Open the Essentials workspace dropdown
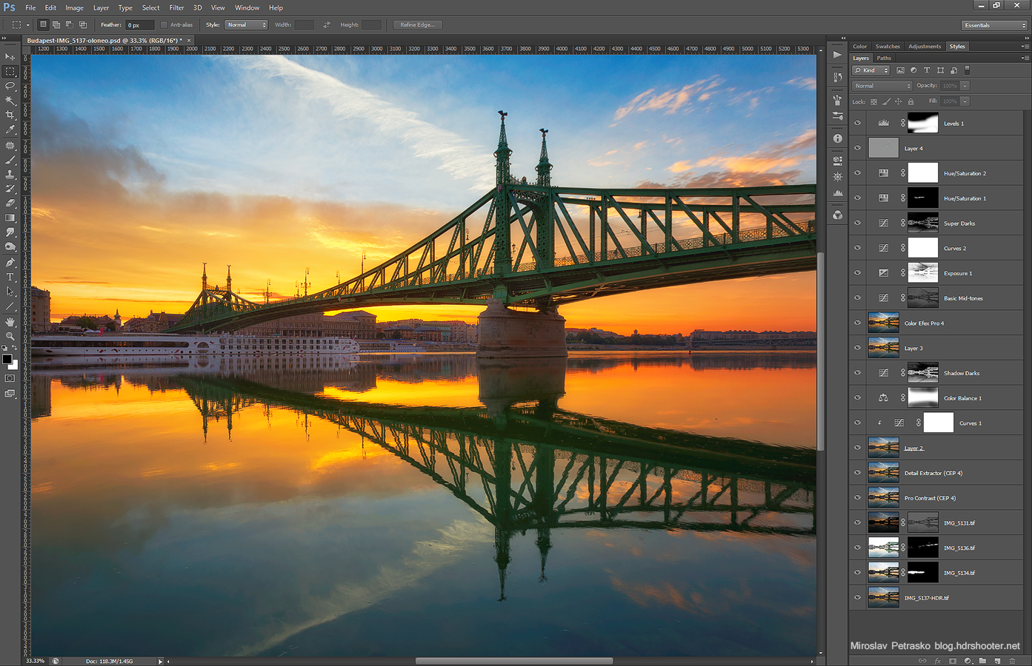This screenshot has height=666, width=1032. coord(994,25)
